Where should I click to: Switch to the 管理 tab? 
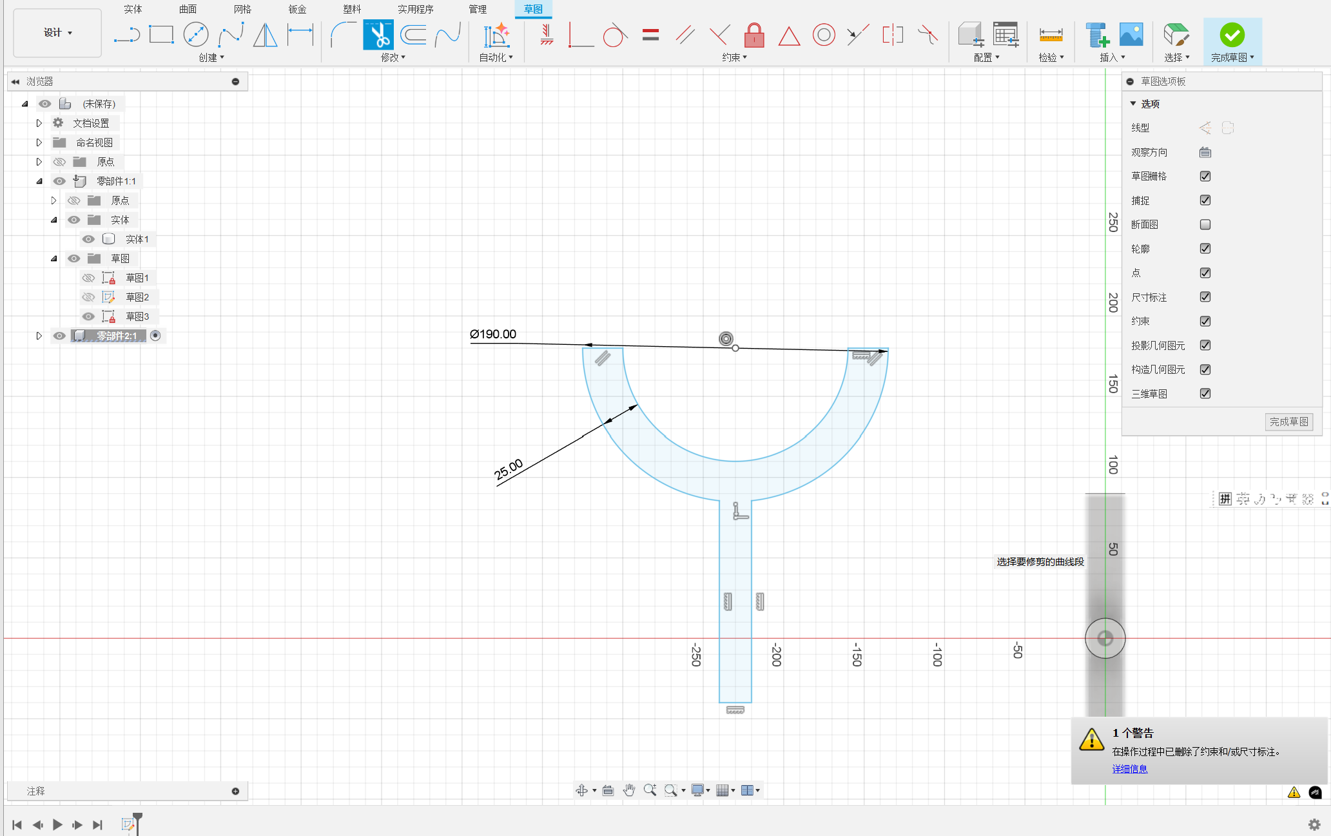(478, 9)
